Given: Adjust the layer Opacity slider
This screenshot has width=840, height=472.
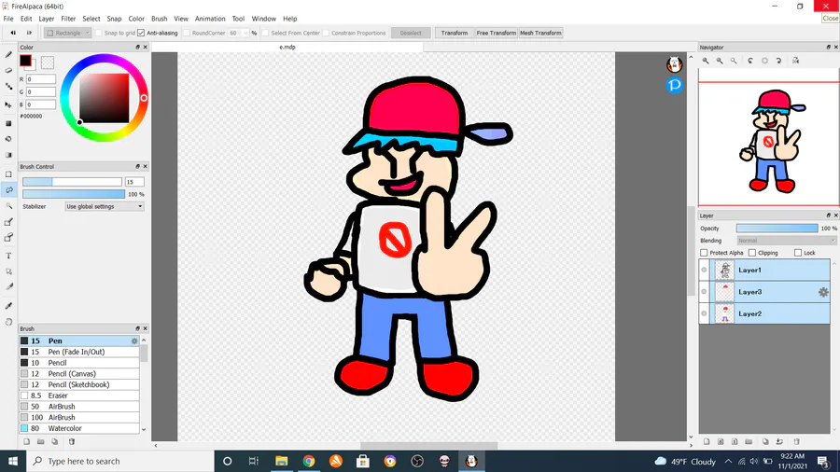Looking at the screenshot, I should coord(777,229).
